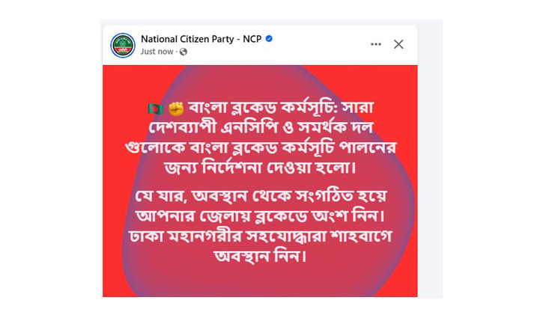Close the post with the X button
Screen dimensions: 543x318
pos(398,44)
